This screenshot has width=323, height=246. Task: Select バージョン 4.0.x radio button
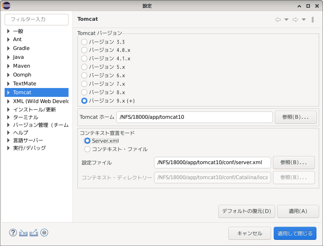84,50
